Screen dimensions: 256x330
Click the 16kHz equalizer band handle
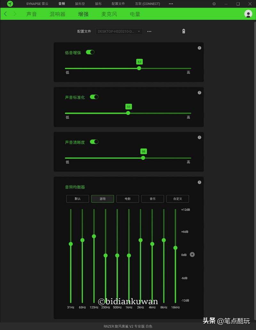click(175, 248)
